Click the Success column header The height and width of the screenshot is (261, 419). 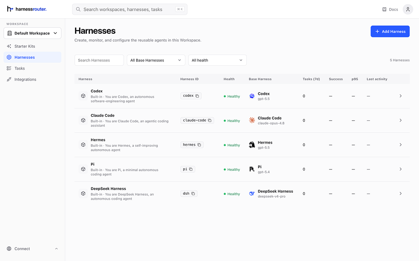pos(335,79)
